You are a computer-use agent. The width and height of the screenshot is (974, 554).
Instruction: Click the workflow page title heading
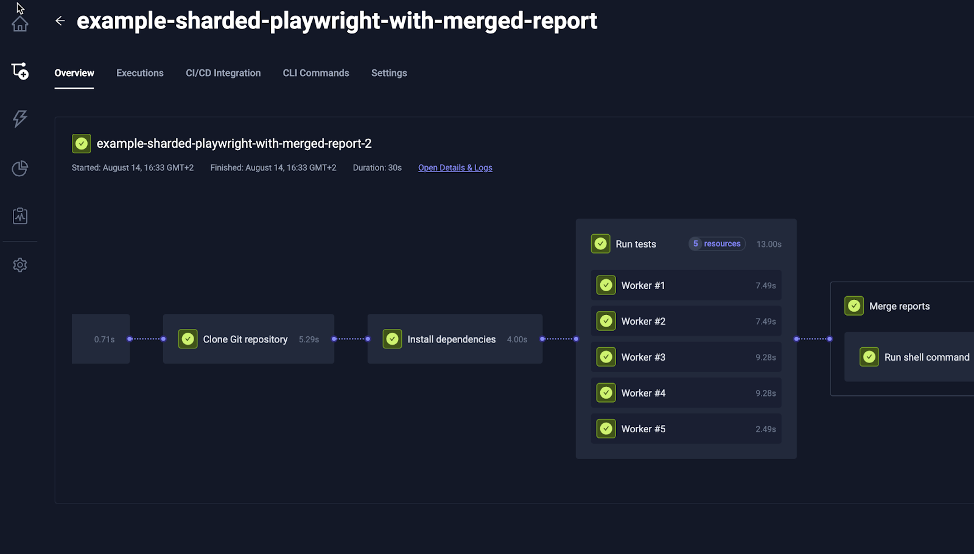[x=337, y=21]
